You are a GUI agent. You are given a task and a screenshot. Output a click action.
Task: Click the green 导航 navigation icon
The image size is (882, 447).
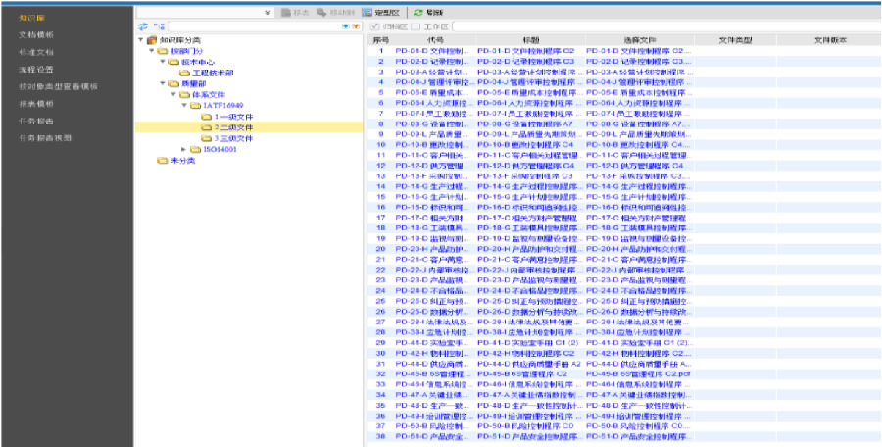click(x=418, y=12)
